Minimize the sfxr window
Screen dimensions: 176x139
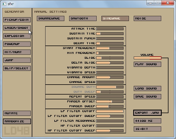click(150, 3)
